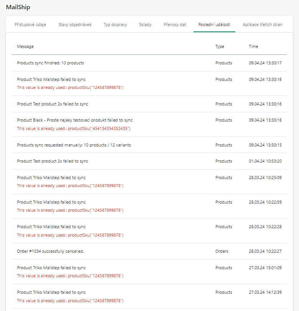This screenshot has width=299, height=311.
Task: Switch to the Stavy objednávek tab
Action: [x=75, y=25]
